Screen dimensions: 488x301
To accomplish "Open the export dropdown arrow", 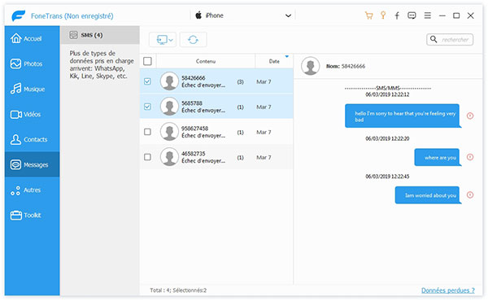I will [x=171, y=40].
